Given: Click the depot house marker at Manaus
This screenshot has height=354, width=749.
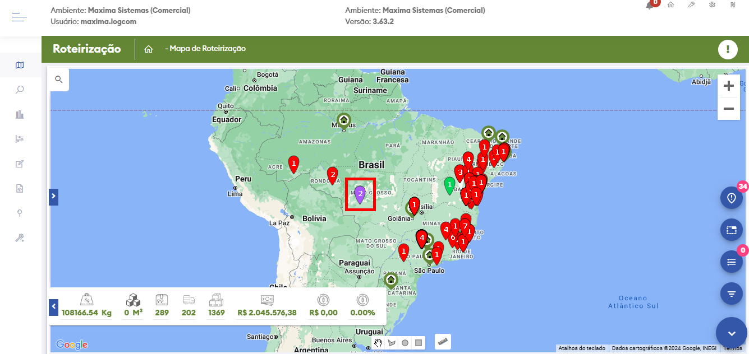Looking at the screenshot, I should click(344, 121).
